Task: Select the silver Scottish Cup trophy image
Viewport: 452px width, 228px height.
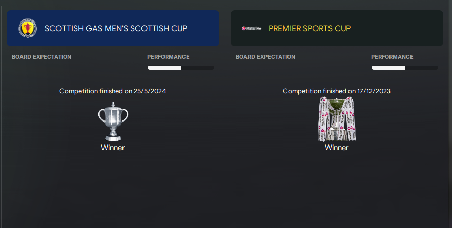Action: click(113, 121)
